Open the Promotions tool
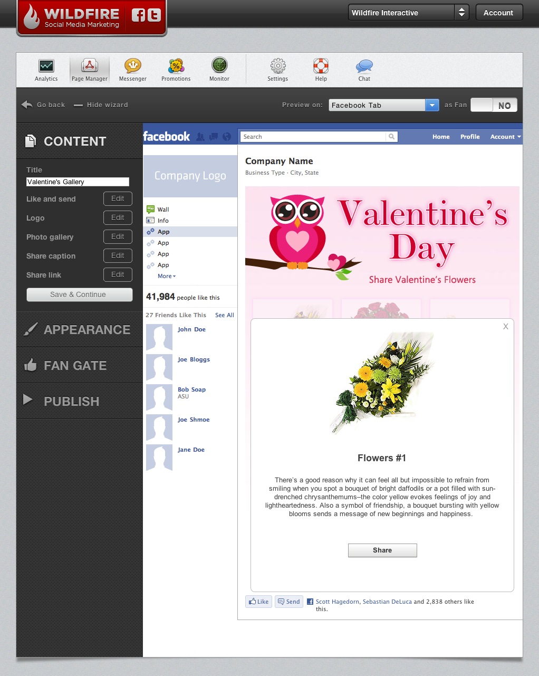Image resolution: width=539 pixels, height=676 pixels. [x=176, y=70]
